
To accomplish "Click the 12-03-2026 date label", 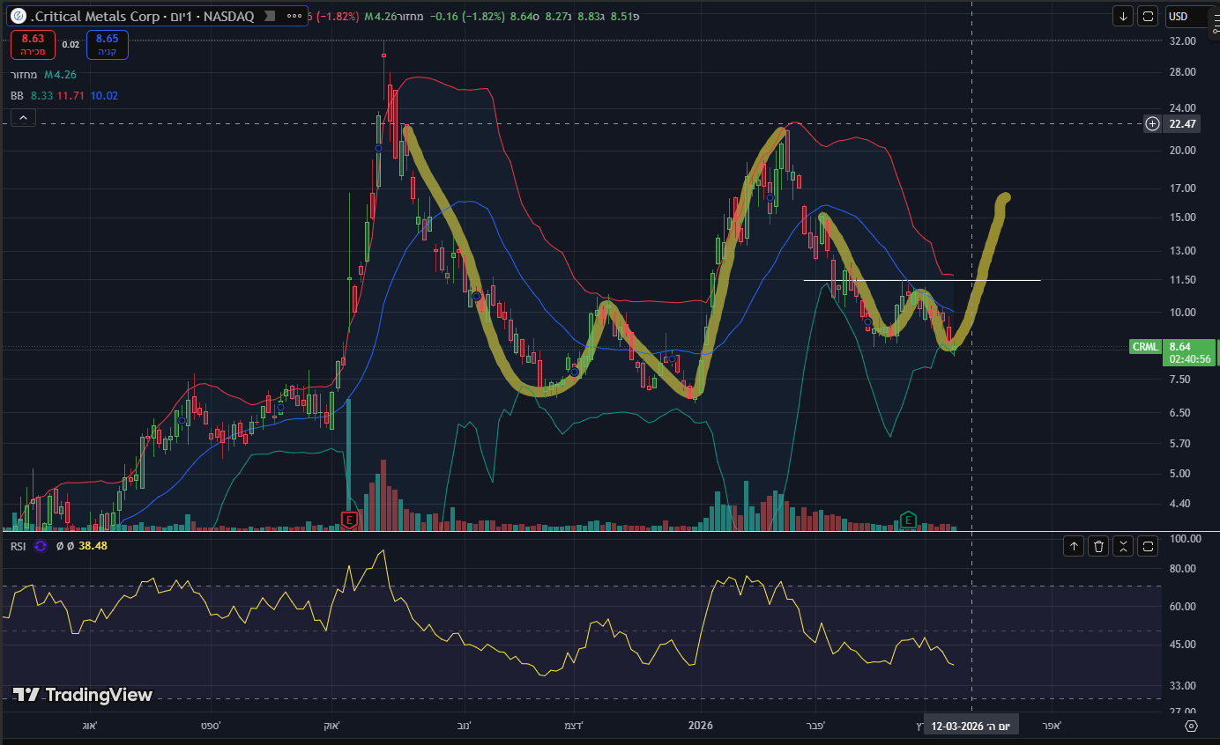I will [970, 727].
